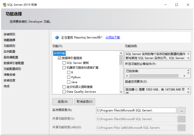
Task: Toggle the 数据库引擎服务 checkbox
Action: click(59, 58)
